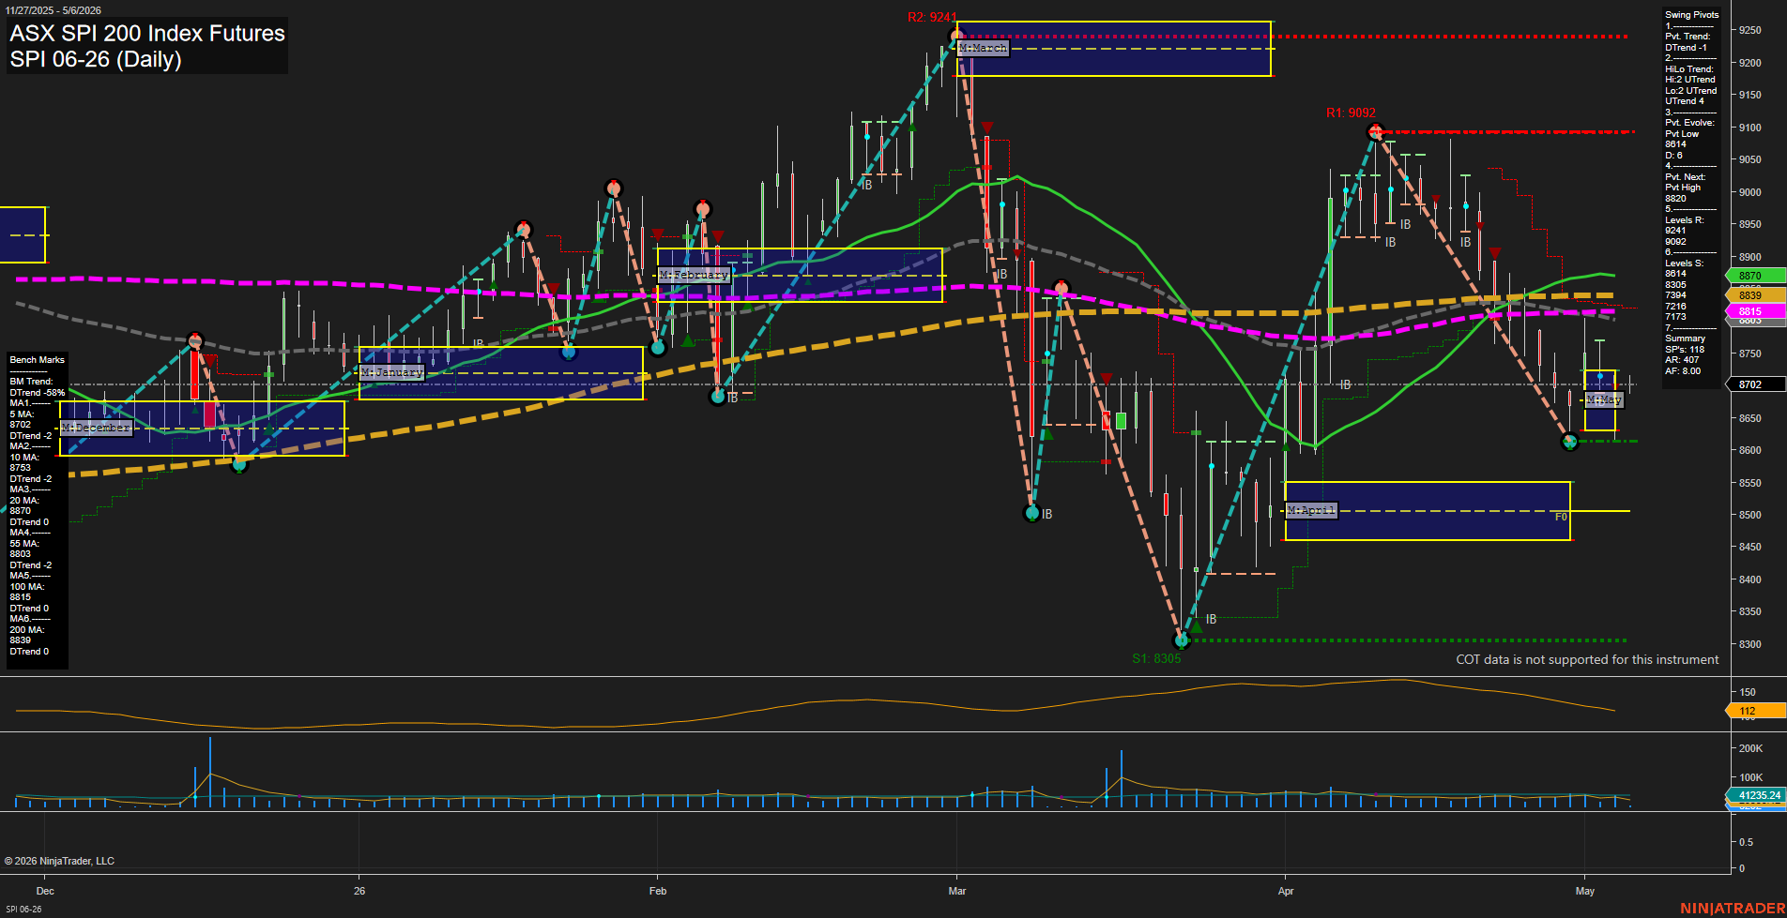Click the May label on time axis

pyautogui.click(x=1585, y=891)
